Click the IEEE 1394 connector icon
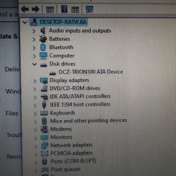The width and height of the screenshot is (176, 176). [44, 105]
